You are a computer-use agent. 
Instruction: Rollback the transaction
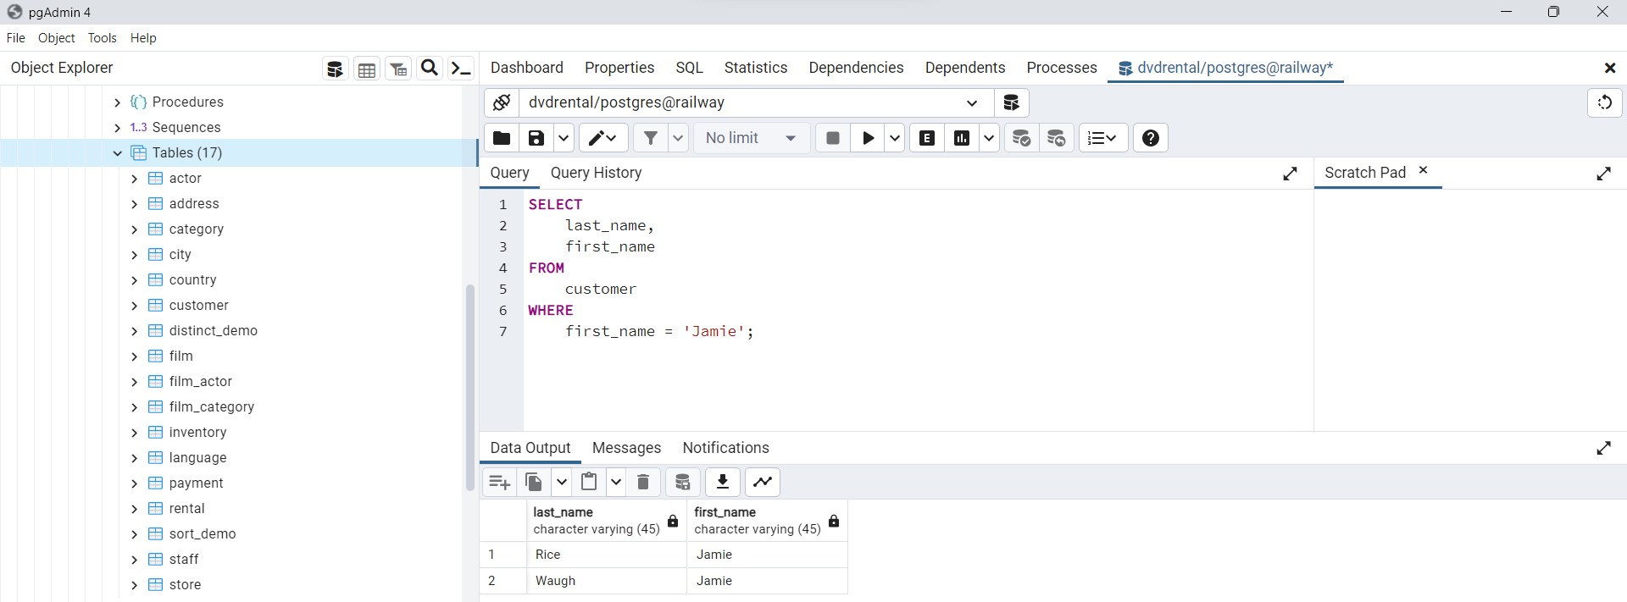coord(1057,138)
